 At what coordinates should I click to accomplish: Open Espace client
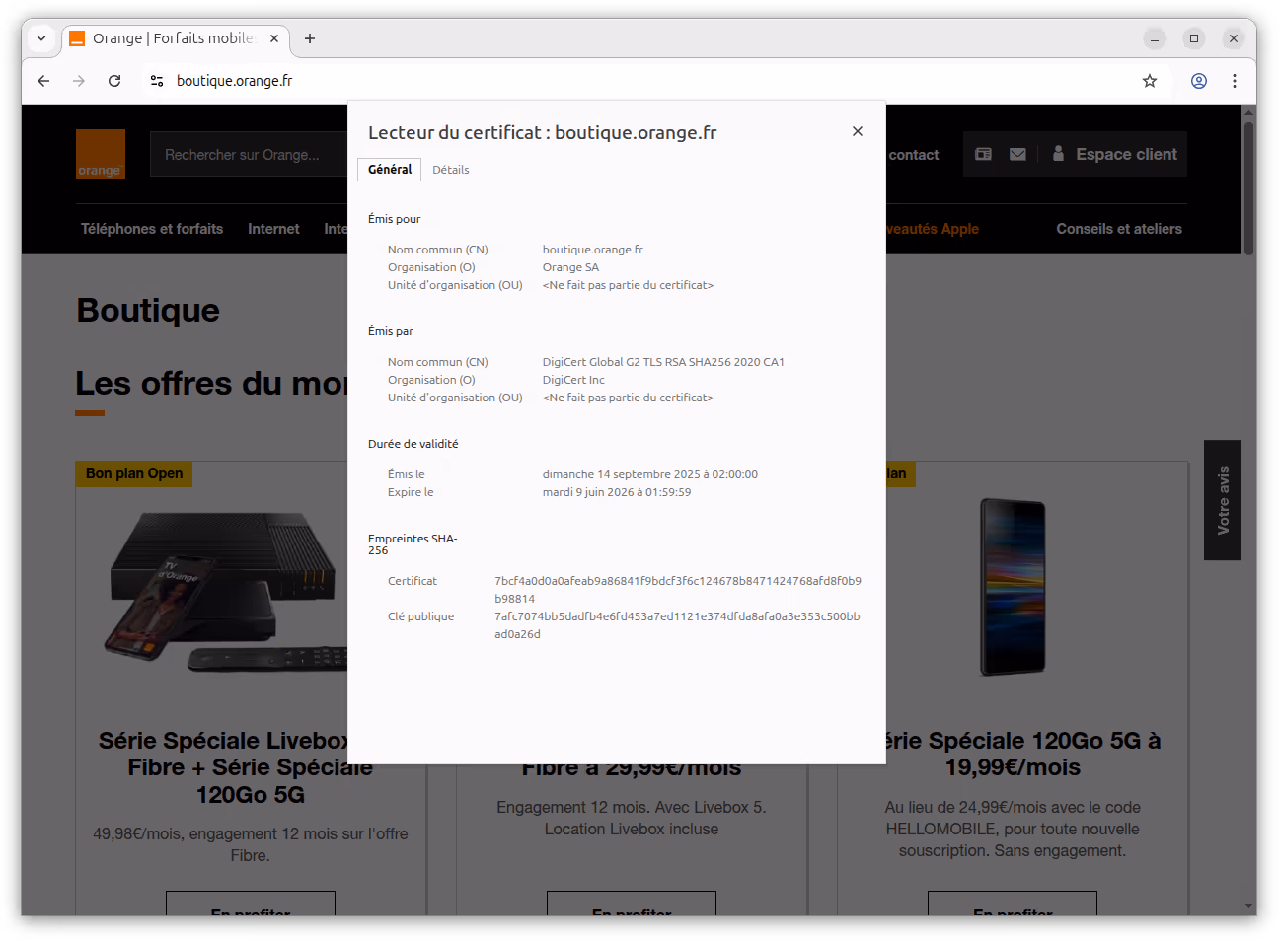pyautogui.click(x=1115, y=154)
